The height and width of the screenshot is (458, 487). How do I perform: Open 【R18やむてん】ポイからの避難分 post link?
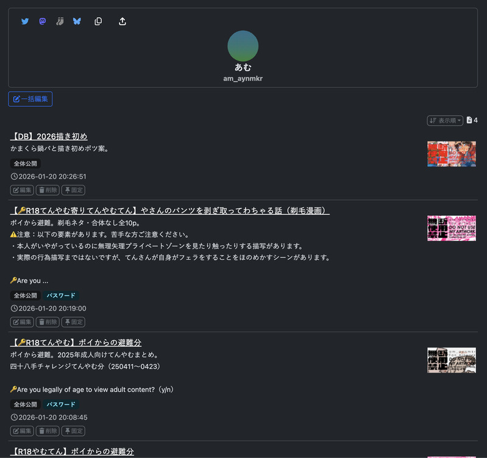72,451
